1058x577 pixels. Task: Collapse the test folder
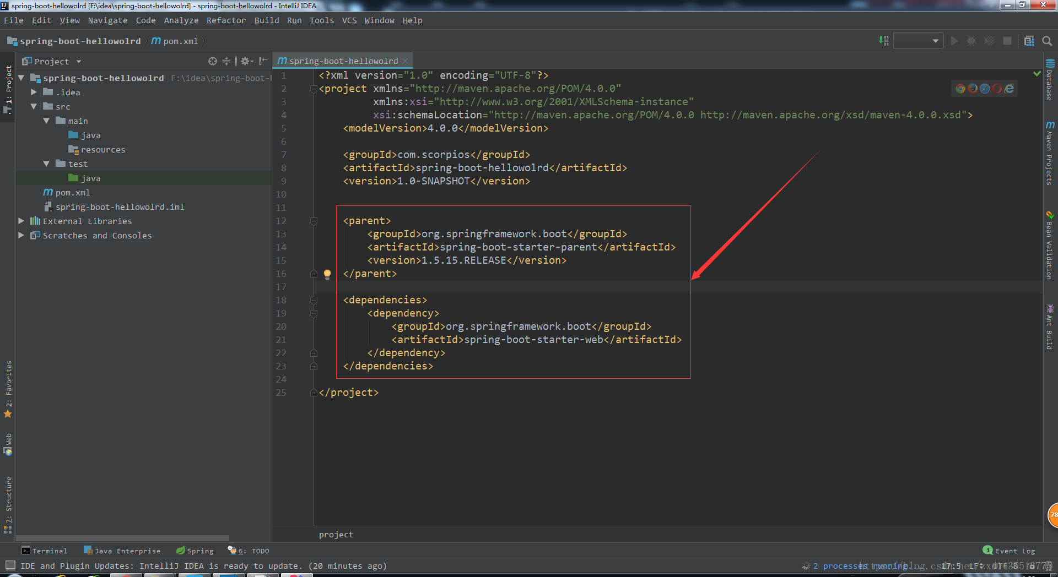click(x=46, y=164)
